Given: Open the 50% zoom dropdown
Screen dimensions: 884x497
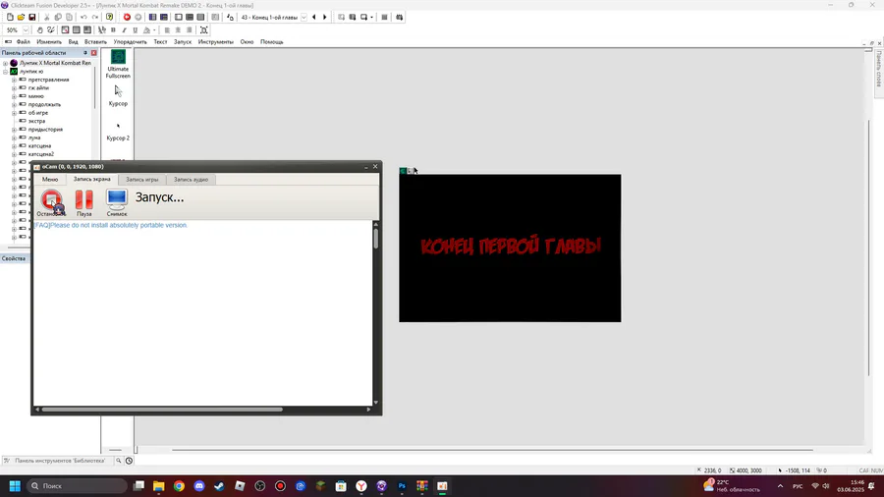Looking at the screenshot, I should pyautogui.click(x=26, y=29).
